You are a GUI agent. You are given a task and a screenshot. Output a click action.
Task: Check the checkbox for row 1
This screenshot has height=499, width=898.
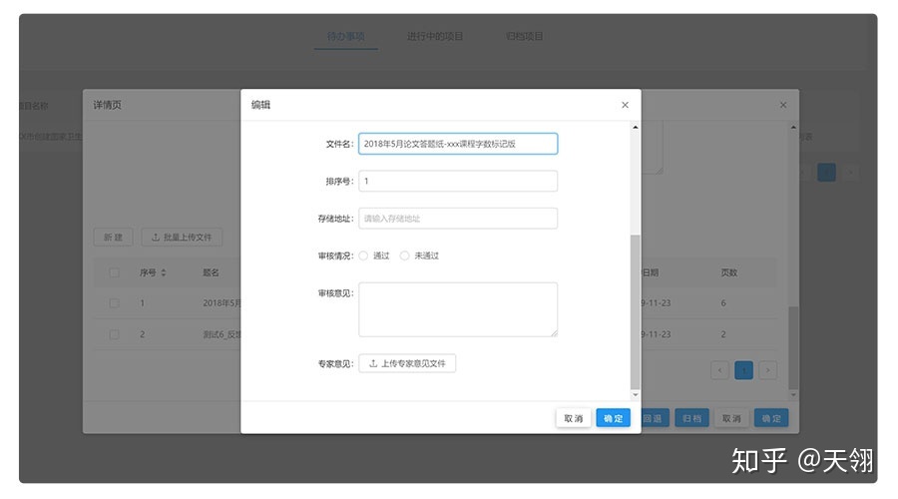(114, 303)
